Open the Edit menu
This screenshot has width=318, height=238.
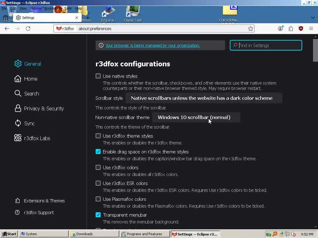point(13,8)
